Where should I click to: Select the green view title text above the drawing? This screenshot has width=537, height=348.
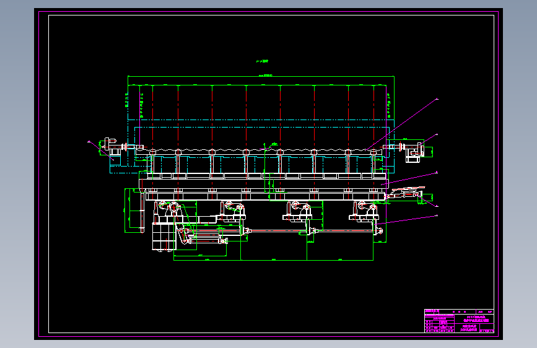tap(263, 61)
